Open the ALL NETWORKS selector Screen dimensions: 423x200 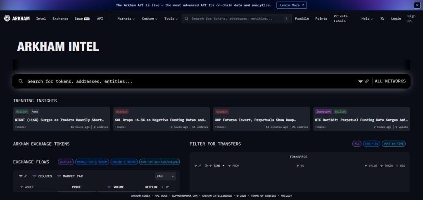(390, 81)
